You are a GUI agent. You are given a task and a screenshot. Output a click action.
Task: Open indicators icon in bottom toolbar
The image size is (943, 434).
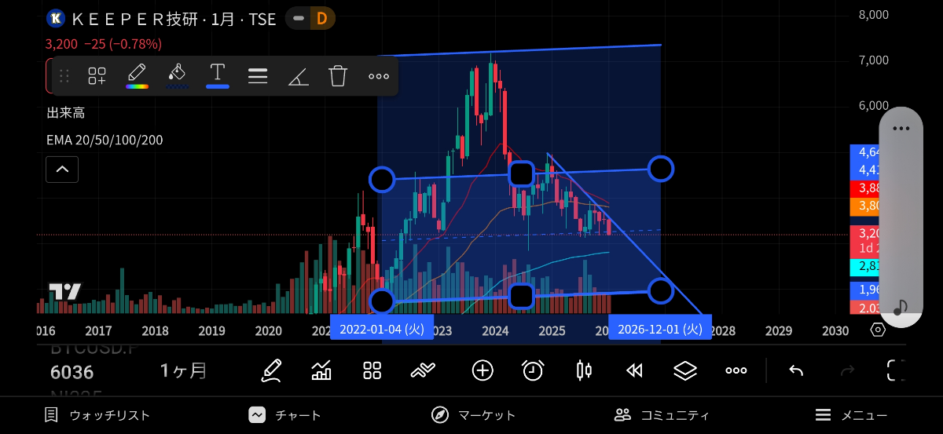321,370
